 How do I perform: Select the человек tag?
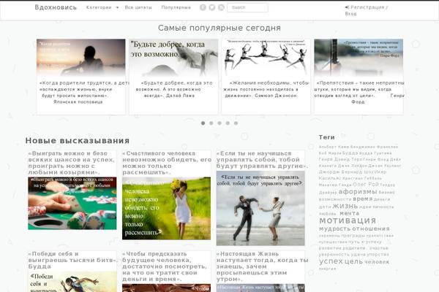pyautogui.click(x=377, y=262)
